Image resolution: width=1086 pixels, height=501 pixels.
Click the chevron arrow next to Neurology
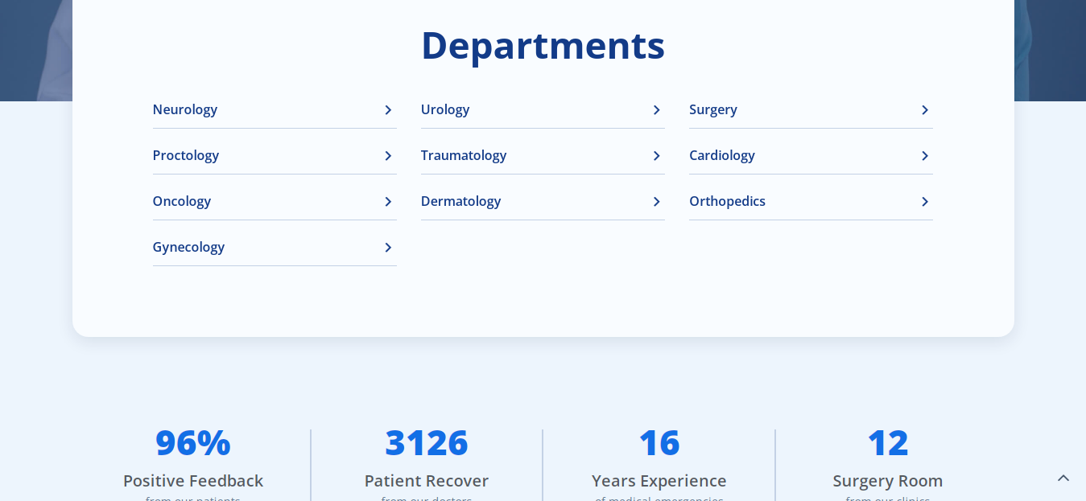pyautogui.click(x=388, y=110)
